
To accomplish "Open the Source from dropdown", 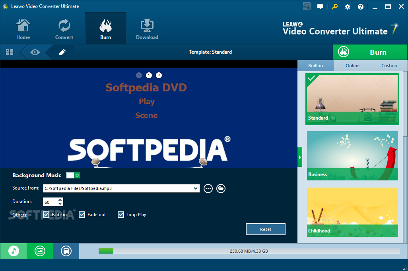I will click(x=196, y=188).
